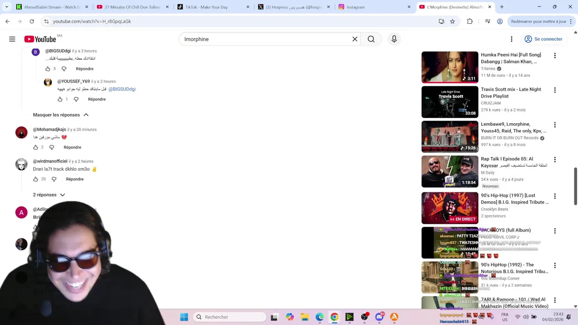Reply to @YOUSSEF_Y69's comment

(x=97, y=99)
